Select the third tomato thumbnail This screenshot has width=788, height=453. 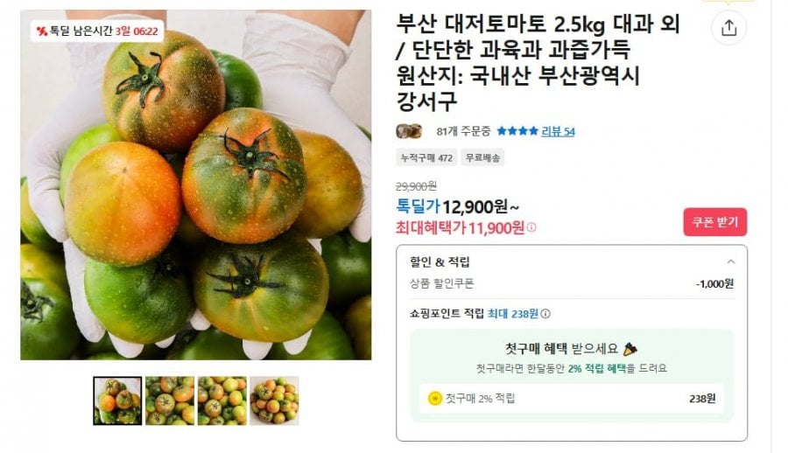click(222, 401)
